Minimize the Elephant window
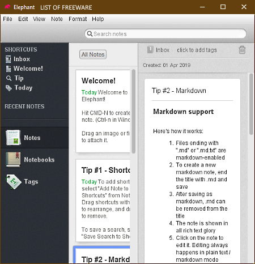The width and height of the screenshot is (255, 264). tap(202, 7)
